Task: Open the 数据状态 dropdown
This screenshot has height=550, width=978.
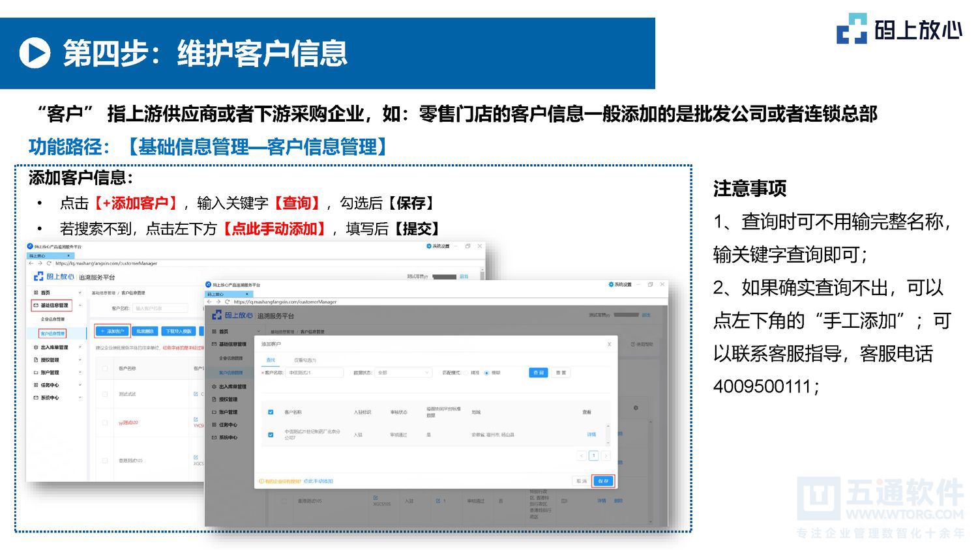Action: pyautogui.click(x=404, y=373)
